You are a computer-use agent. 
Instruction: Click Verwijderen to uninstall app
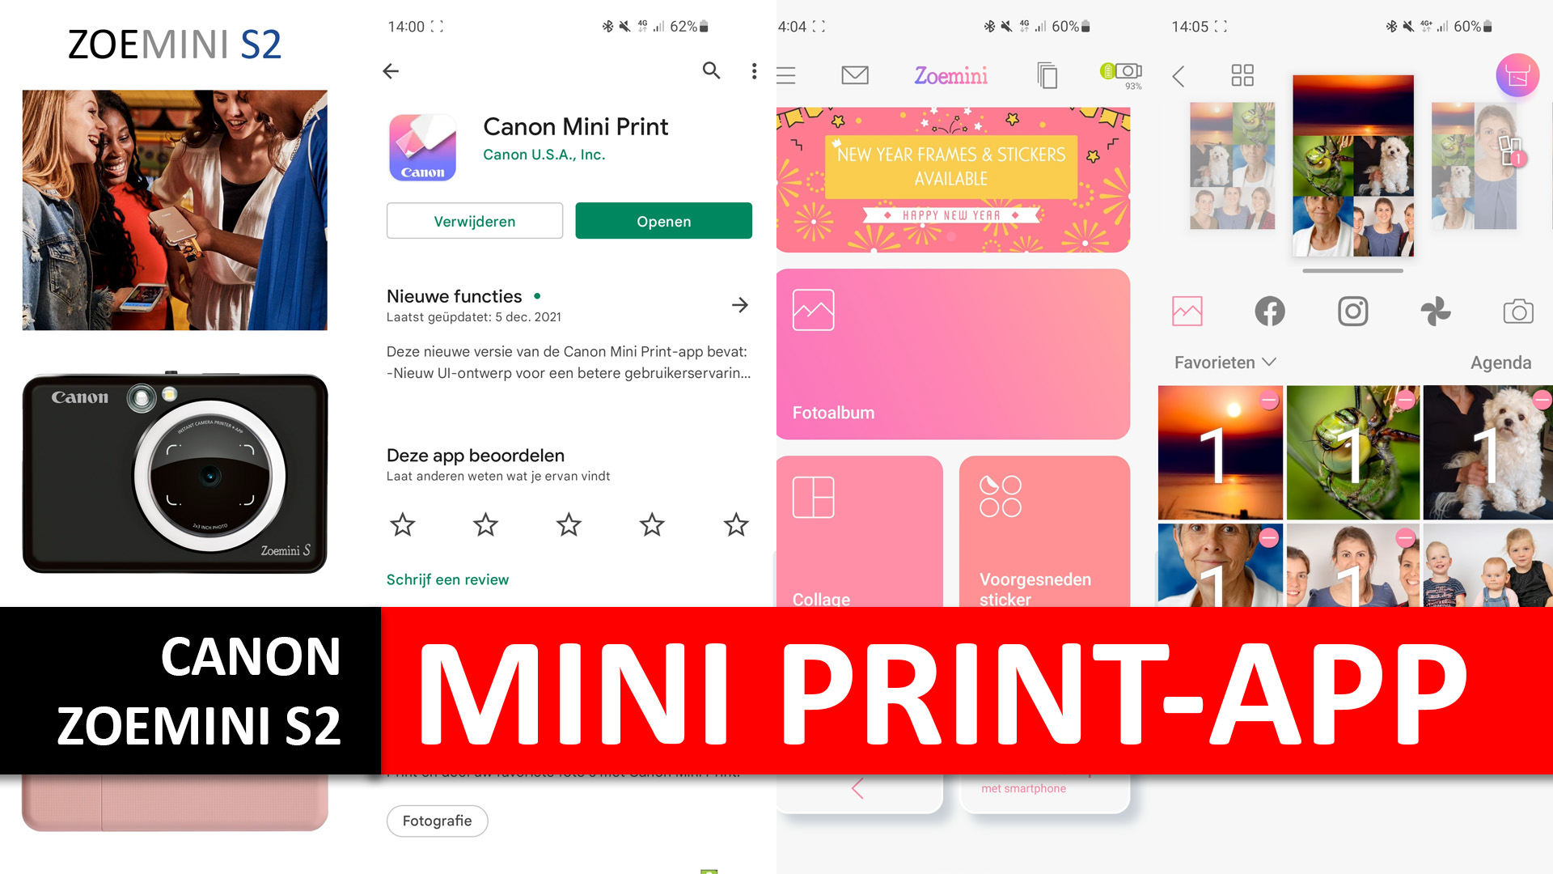(x=473, y=221)
